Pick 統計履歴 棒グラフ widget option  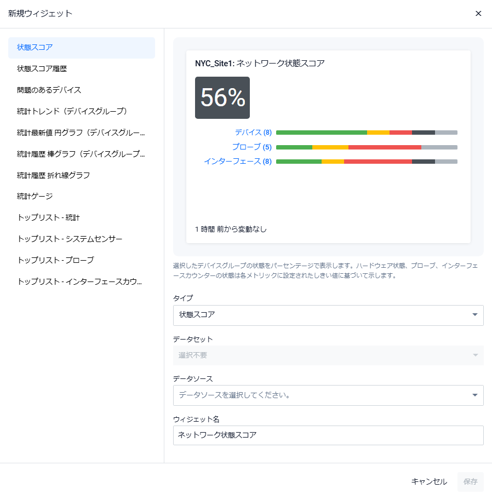pyautogui.click(x=82, y=154)
